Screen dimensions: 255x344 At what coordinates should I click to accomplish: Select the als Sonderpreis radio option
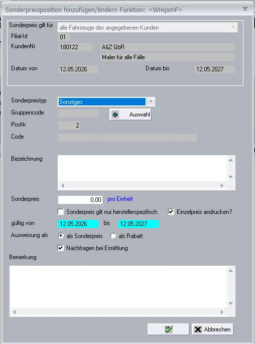(x=61, y=236)
